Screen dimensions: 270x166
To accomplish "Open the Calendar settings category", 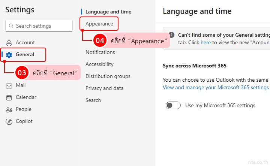I will click(x=26, y=97).
